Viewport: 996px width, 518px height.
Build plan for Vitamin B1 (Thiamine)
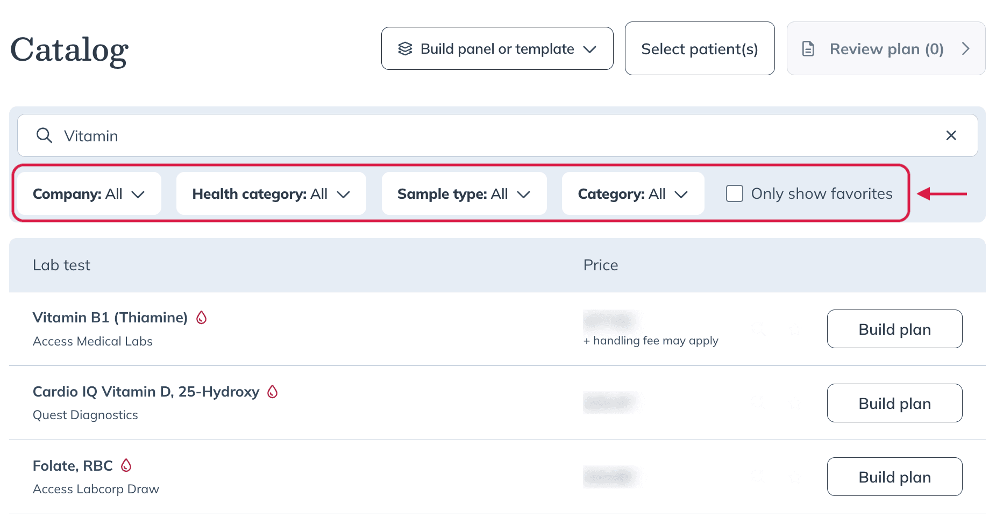click(895, 329)
